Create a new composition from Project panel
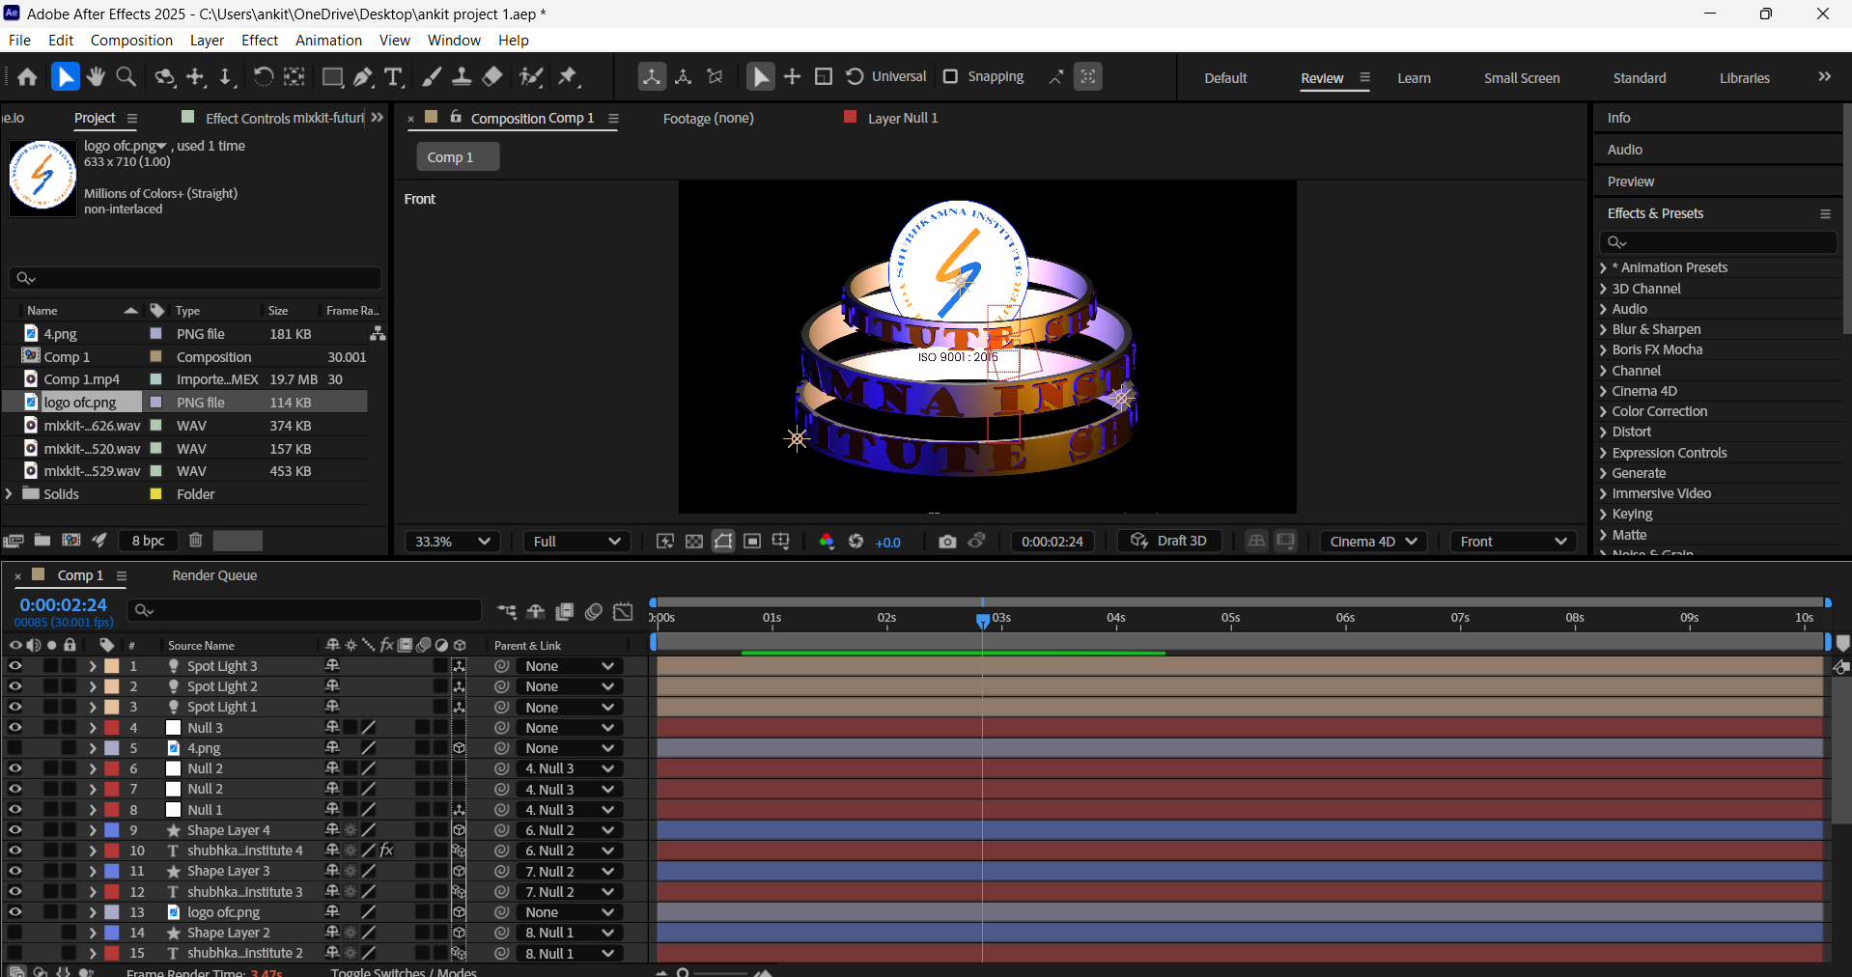Screen dimensions: 1852x977 point(71,541)
